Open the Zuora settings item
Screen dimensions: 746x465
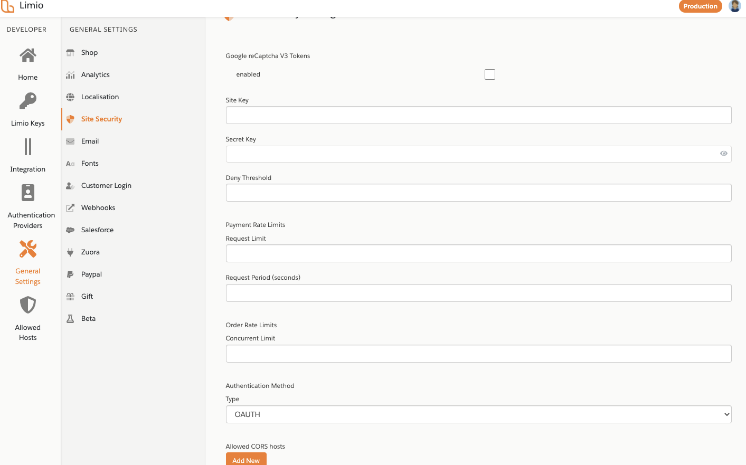90,252
